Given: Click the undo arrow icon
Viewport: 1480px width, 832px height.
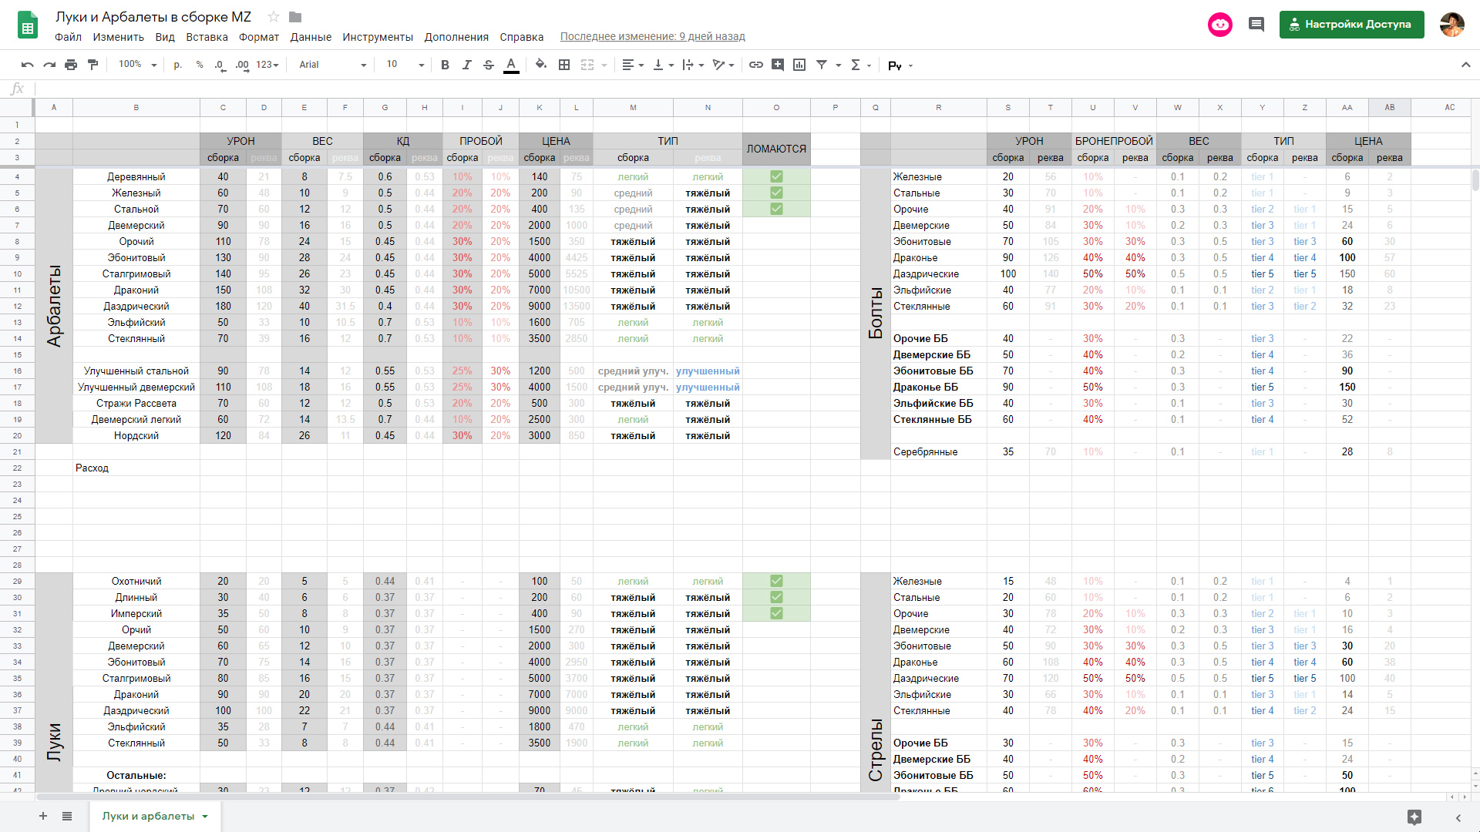Looking at the screenshot, I should [28, 65].
